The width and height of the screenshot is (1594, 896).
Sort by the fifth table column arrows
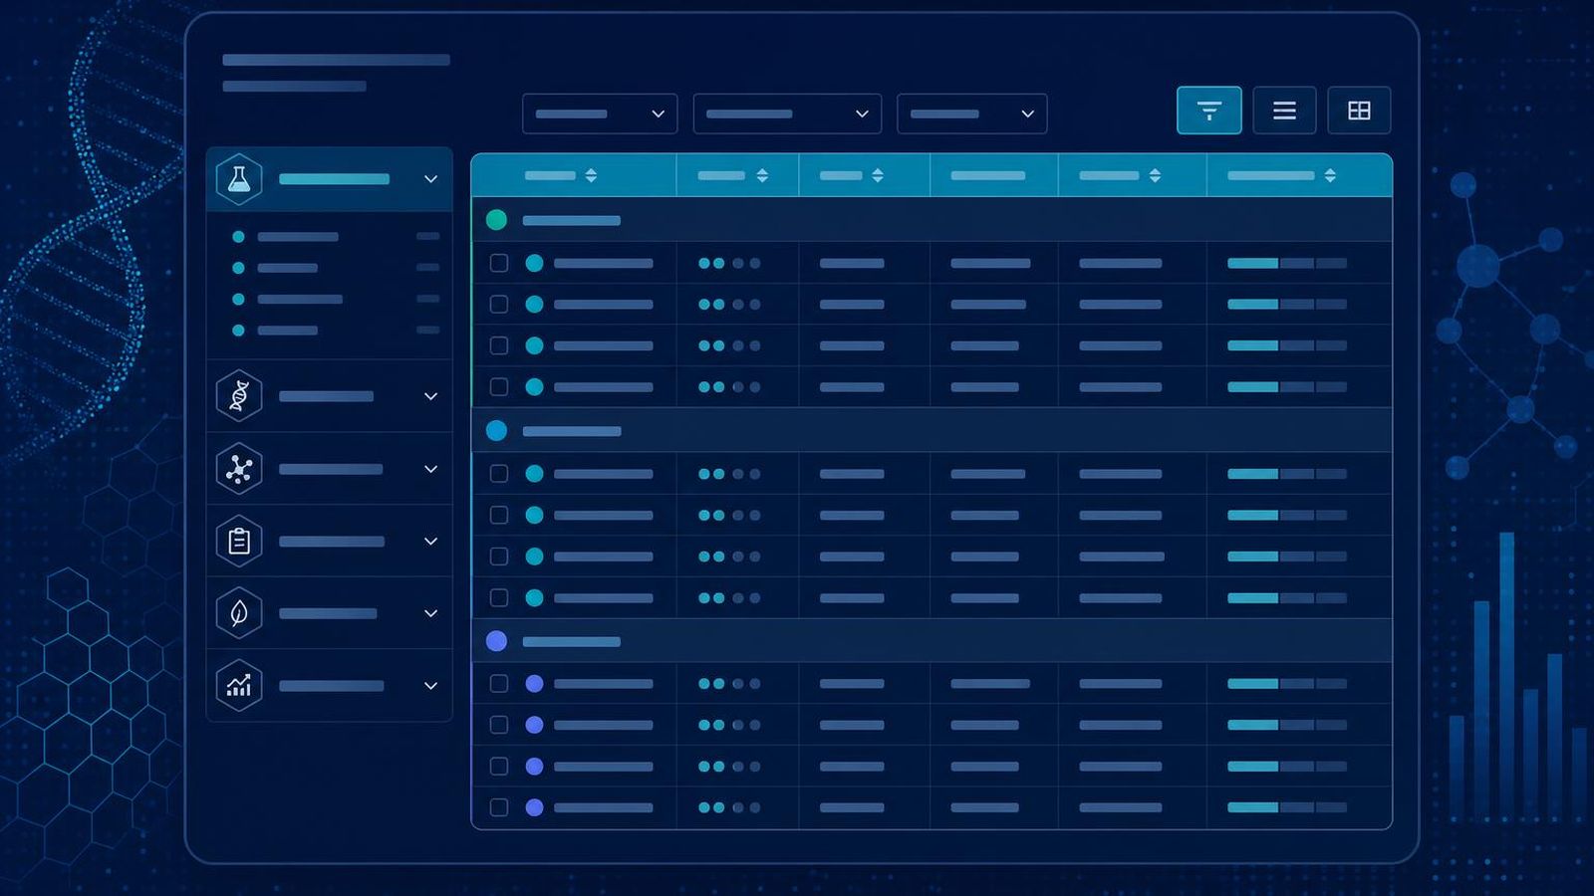pos(1155,175)
